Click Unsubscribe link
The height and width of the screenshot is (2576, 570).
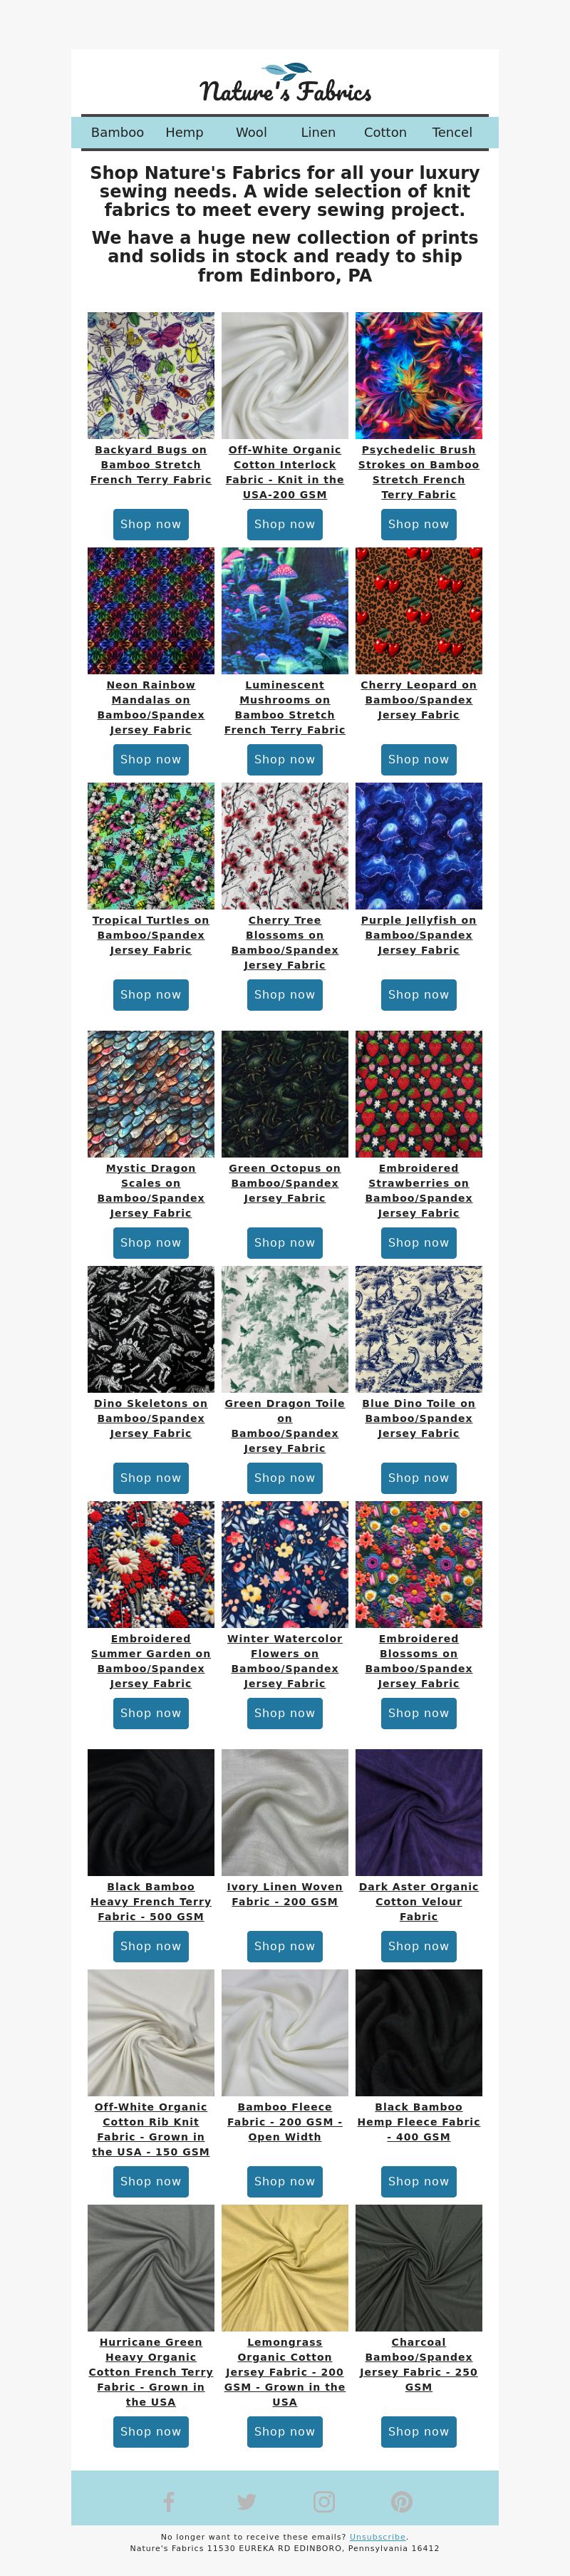[x=377, y=2536]
